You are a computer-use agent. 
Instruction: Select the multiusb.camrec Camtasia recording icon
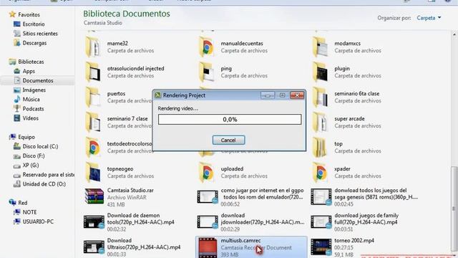pyautogui.click(x=208, y=247)
